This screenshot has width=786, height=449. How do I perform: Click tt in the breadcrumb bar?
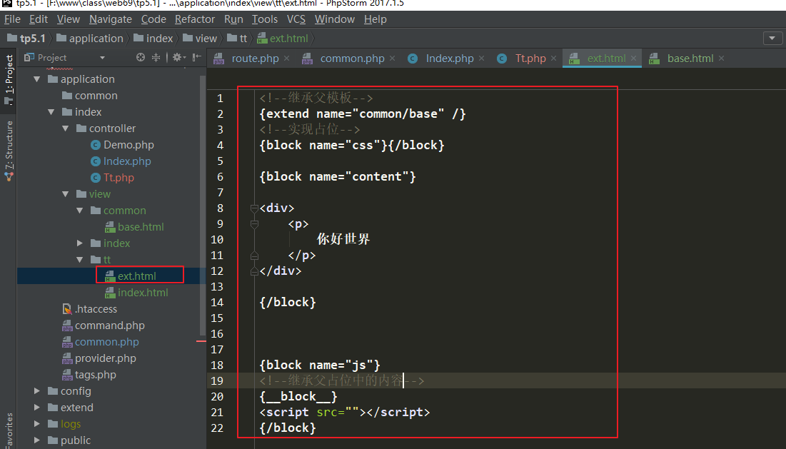pyautogui.click(x=237, y=38)
